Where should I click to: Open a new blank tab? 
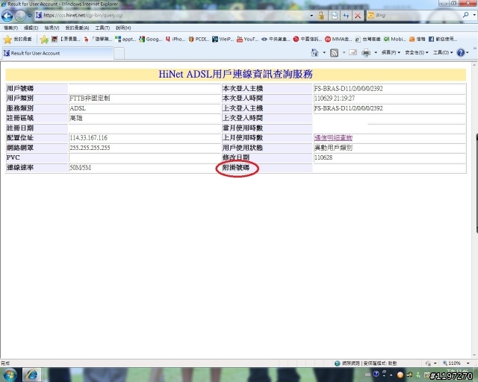point(119,53)
